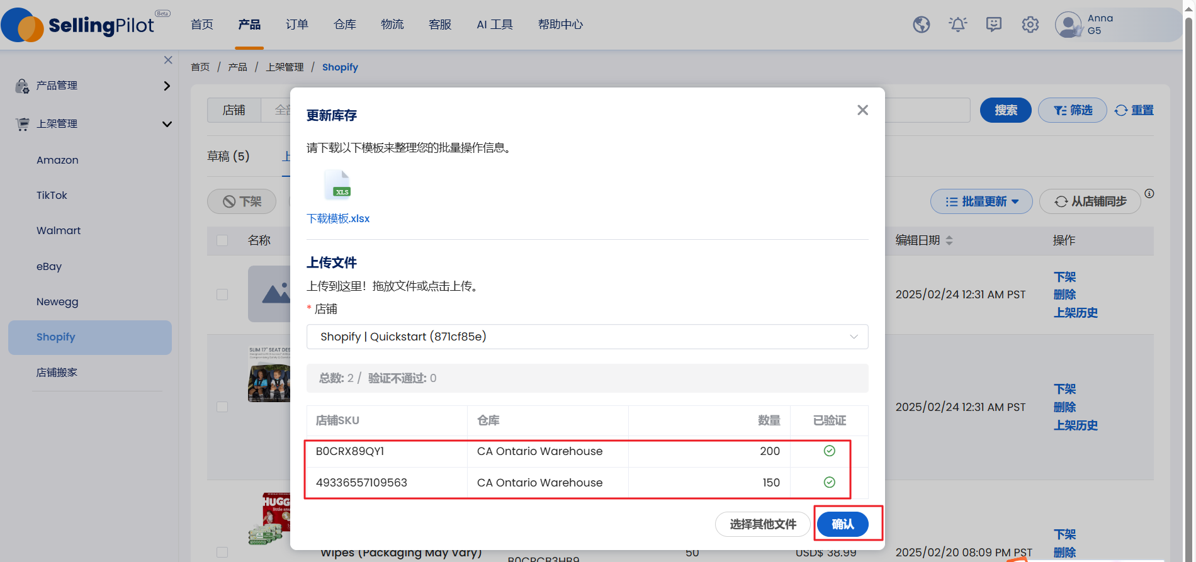1196x562 pixels.
Task: Tick the checkbox of the Huggies wipes row
Action: (x=222, y=552)
